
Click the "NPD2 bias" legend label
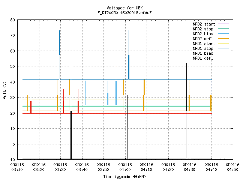(203, 34)
